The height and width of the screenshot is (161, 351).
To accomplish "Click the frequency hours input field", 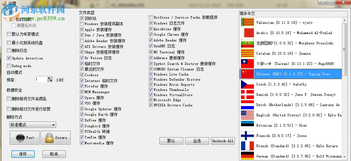I will coord(41,79).
